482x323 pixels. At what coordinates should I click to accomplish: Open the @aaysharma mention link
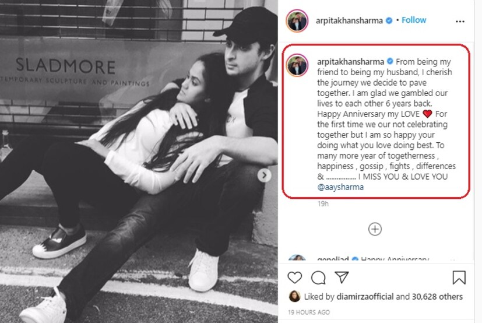(x=340, y=187)
